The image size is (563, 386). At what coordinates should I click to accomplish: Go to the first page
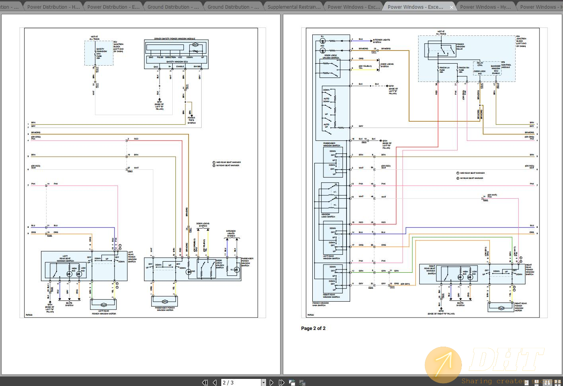205,382
